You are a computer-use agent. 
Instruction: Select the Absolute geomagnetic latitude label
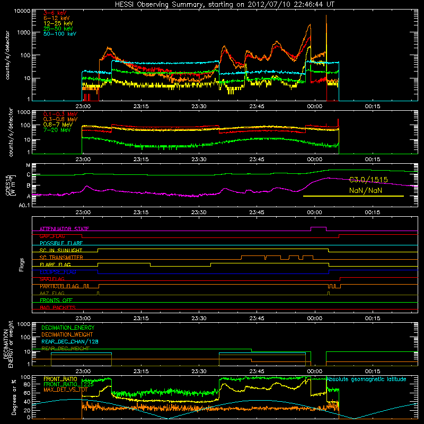(366, 379)
